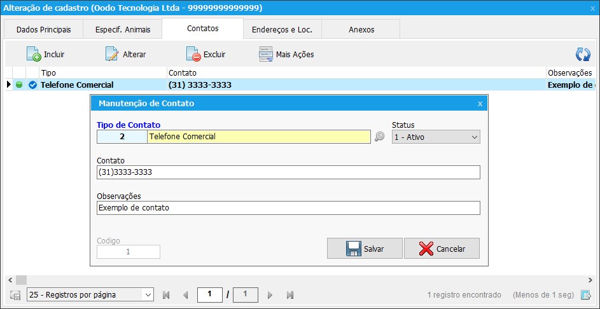Click the row selector arrow of first record
This screenshot has height=309, width=600.
[x=9, y=85]
